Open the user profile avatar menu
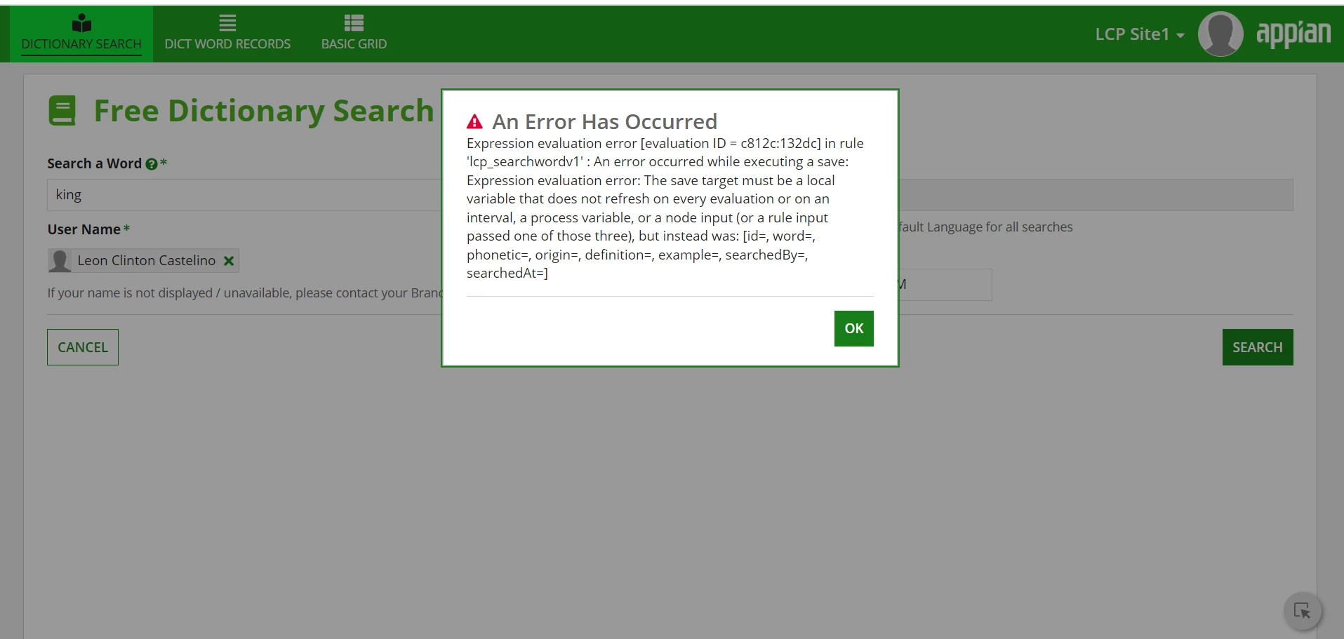 click(x=1220, y=34)
